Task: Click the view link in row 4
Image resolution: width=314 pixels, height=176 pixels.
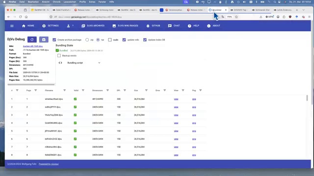Action: pos(176,123)
